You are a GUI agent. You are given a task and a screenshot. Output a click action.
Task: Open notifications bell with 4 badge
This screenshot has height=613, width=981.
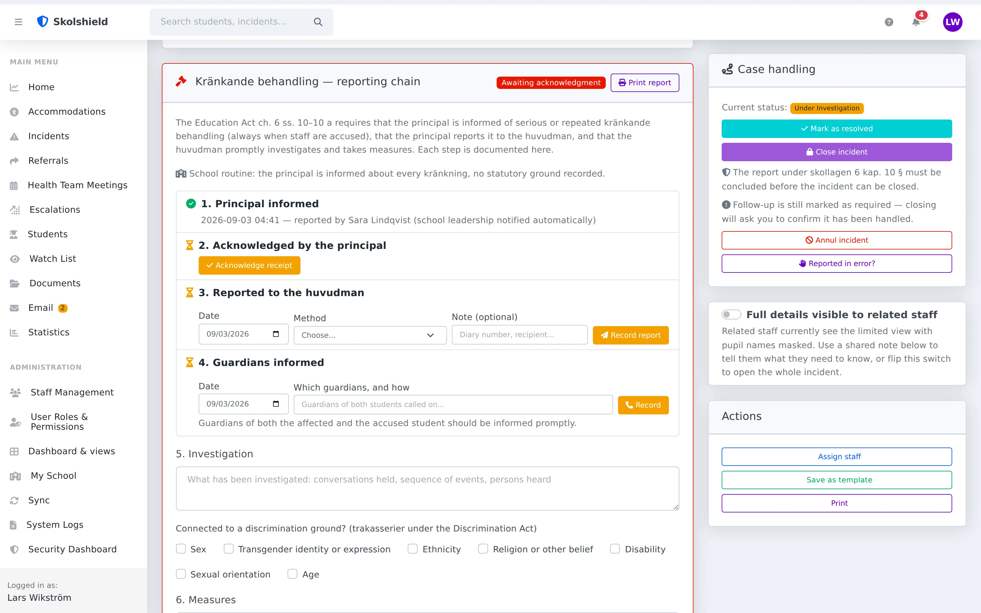point(916,22)
